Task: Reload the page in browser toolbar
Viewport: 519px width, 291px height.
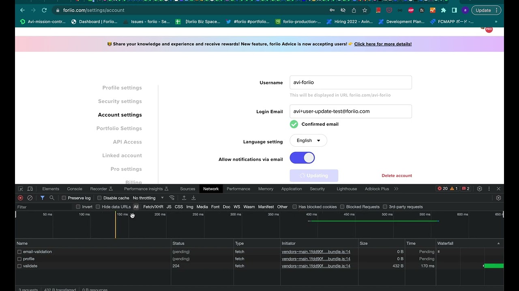Action: (44, 10)
